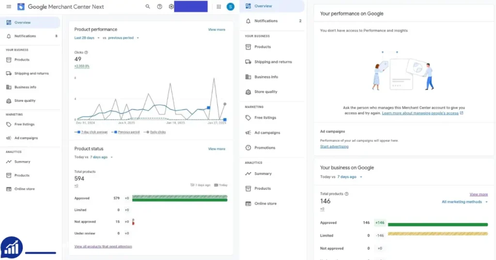Image resolution: width=496 pixels, height=260 pixels.
Task: Click the yellow striped Limited bar
Action: tap(438, 234)
